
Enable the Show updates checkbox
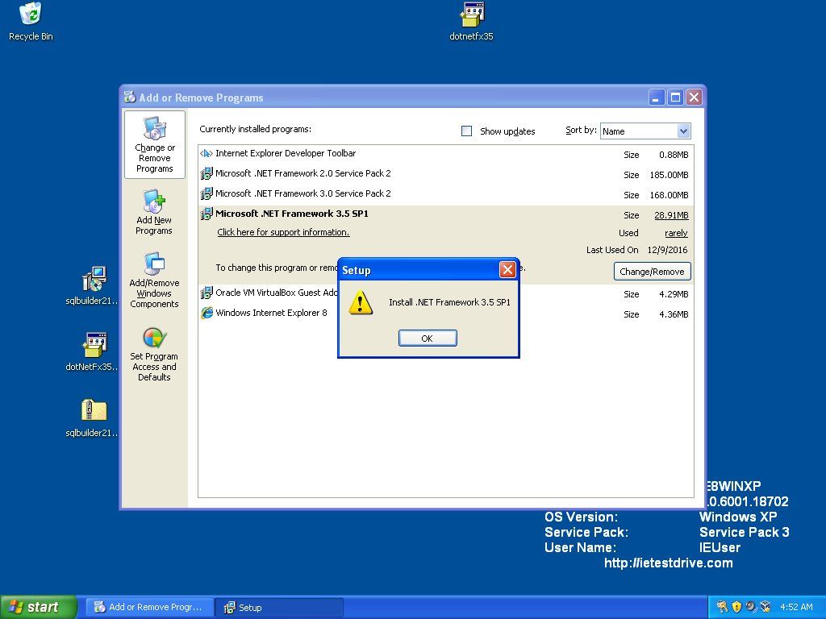[466, 131]
